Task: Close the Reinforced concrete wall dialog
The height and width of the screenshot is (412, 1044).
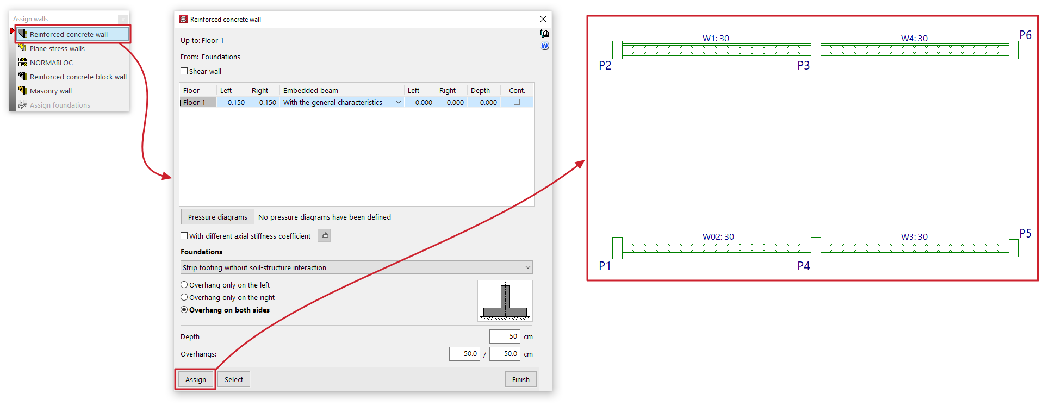Action: 543,19
